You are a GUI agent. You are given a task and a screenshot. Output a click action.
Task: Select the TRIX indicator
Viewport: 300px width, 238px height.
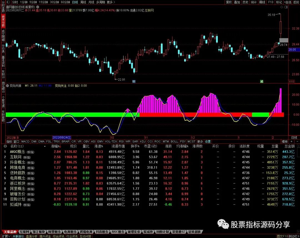click(57, 142)
